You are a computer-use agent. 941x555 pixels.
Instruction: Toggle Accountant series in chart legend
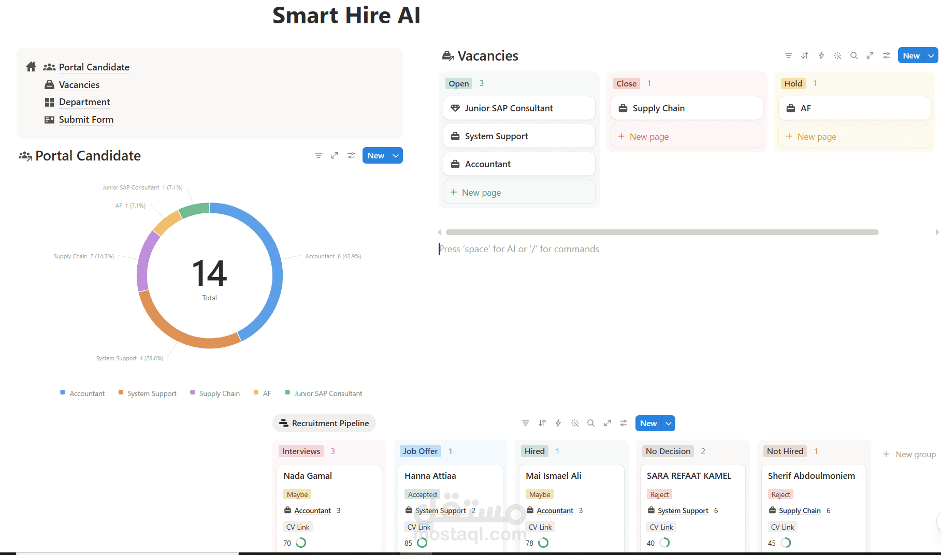[82, 393]
